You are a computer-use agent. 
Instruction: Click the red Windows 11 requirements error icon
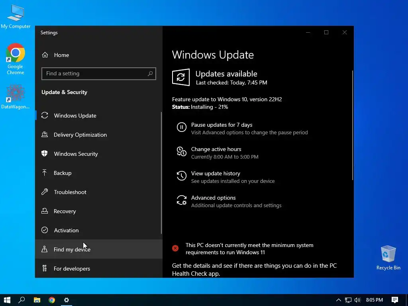click(x=175, y=248)
